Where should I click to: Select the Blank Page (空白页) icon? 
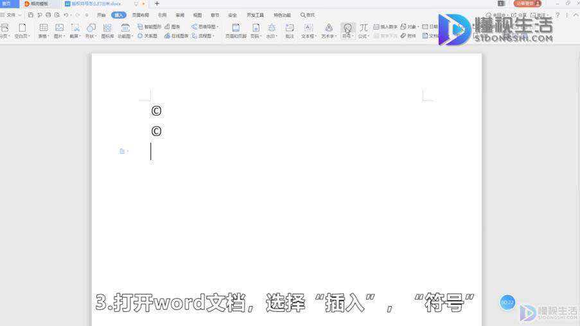22,31
